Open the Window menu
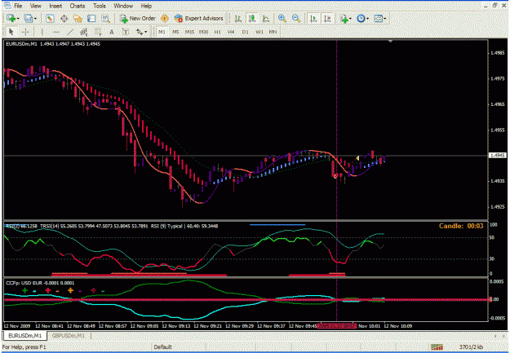Screen dimensions: 510x353 coord(123,6)
